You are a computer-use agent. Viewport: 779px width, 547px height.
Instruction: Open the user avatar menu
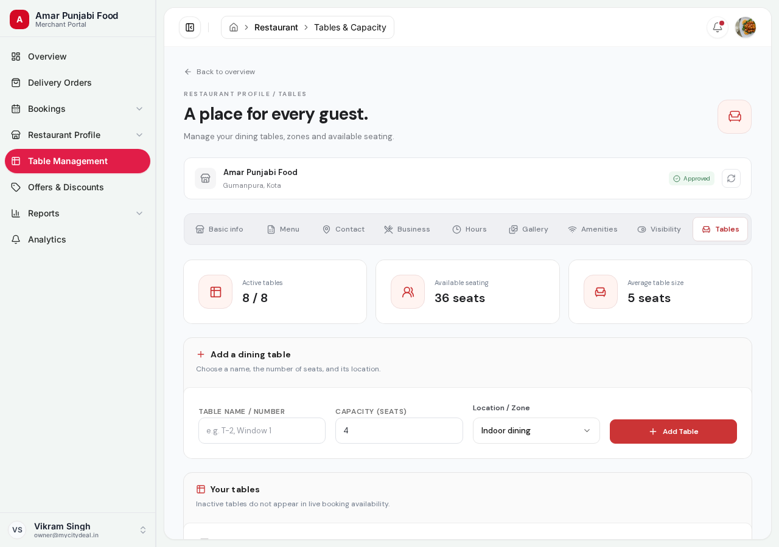pos(746,27)
